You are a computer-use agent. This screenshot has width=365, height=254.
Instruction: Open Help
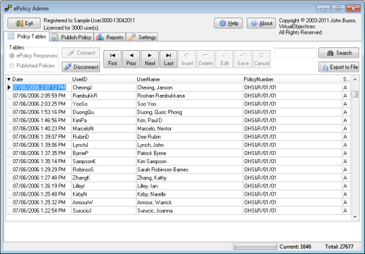[228, 23]
